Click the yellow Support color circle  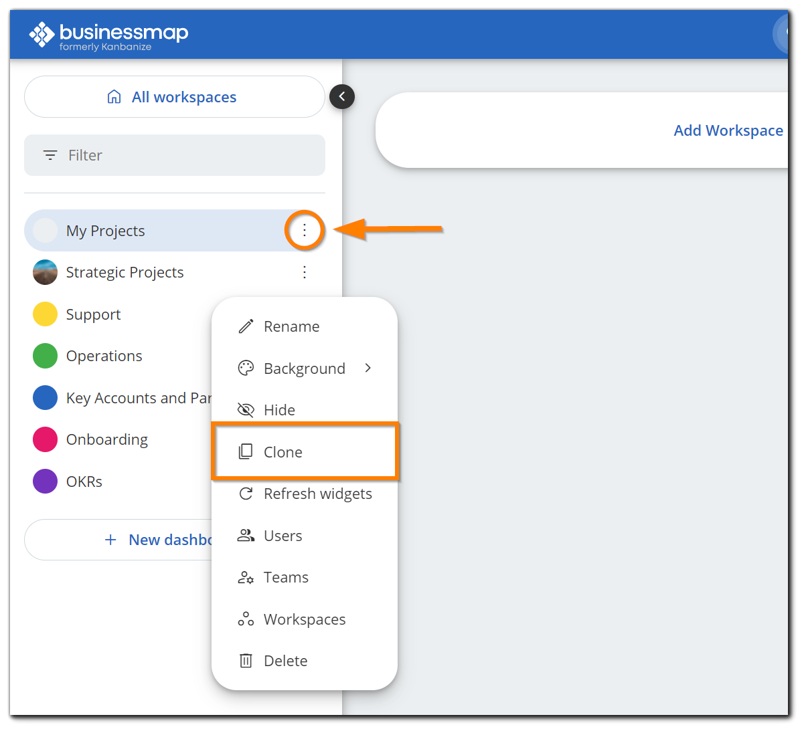click(45, 314)
